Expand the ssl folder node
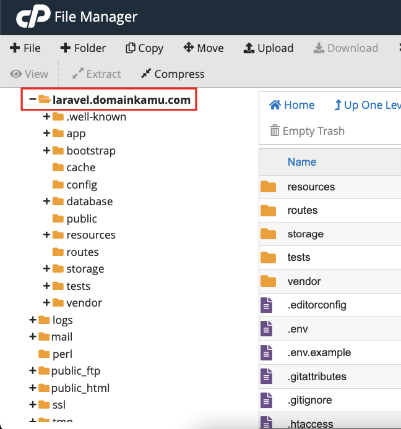The image size is (401, 429). coord(33,404)
